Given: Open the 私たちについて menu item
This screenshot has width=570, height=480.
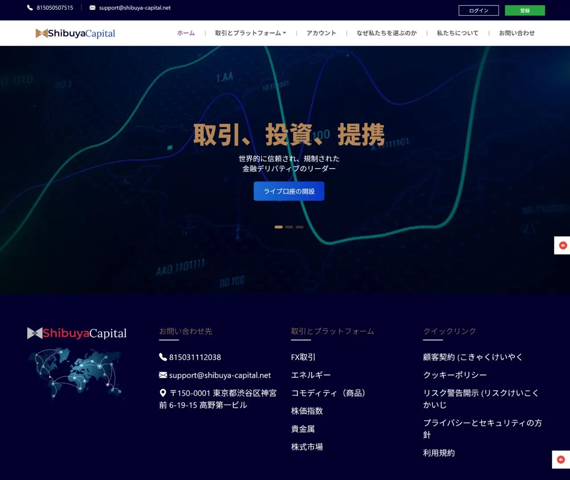Looking at the screenshot, I should [x=457, y=33].
